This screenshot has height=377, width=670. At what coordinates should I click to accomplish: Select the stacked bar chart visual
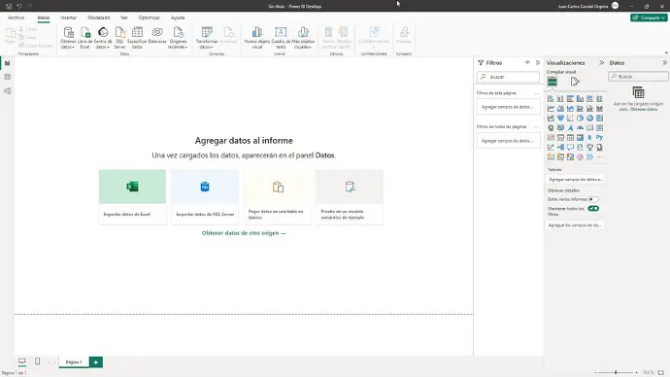pyautogui.click(x=551, y=99)
